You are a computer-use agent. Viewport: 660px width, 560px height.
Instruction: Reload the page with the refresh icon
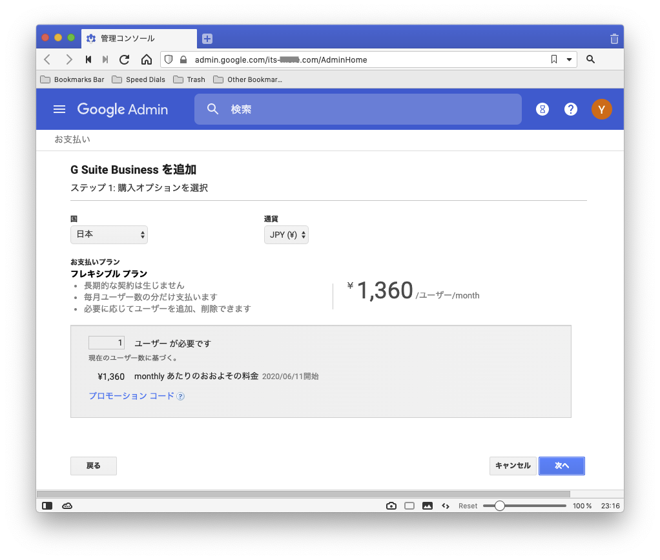click(x=125, y=59)
